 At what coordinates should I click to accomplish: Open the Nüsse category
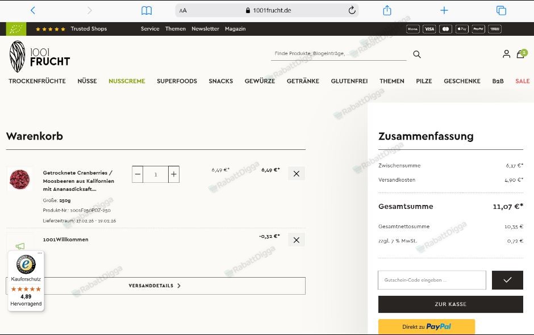pos(87,81)
